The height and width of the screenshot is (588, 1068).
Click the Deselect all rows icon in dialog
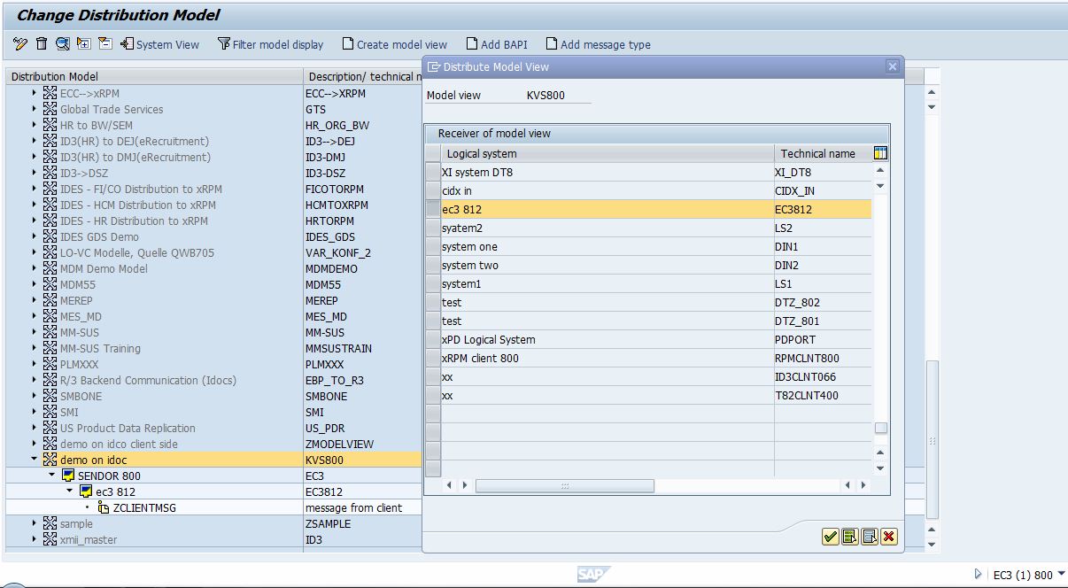tap(869, 537)
